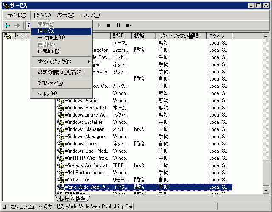The width and height of the screenshot is (272, 212).
Task: Choose 一時停止(U) from the action menu
Action: (61, 38)
